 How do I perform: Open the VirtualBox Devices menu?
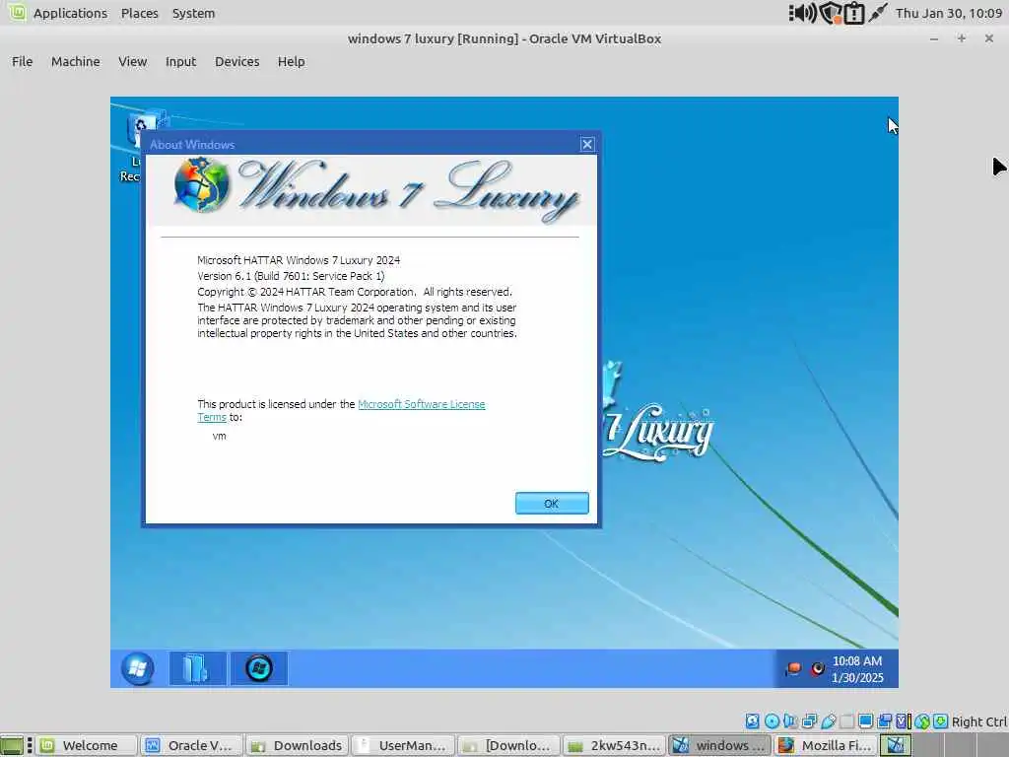236,62
